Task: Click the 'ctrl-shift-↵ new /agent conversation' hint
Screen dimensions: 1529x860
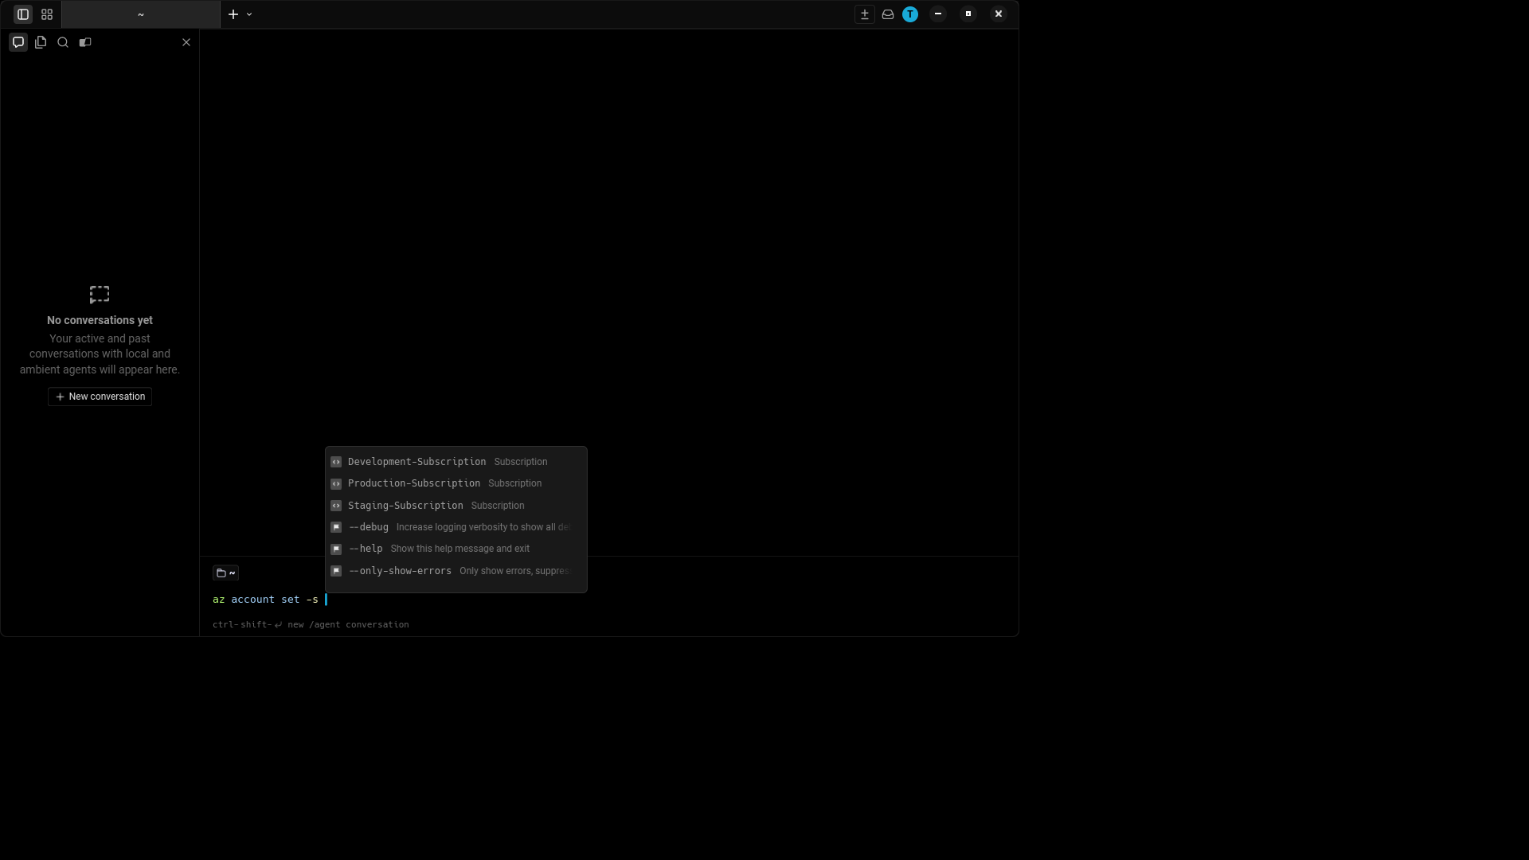Action: pos(311,625)
